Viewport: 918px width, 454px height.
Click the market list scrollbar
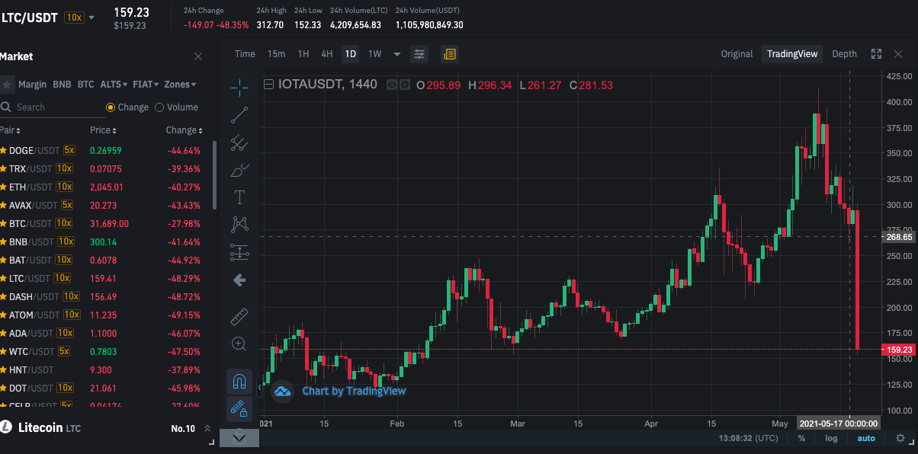(214, 175)
